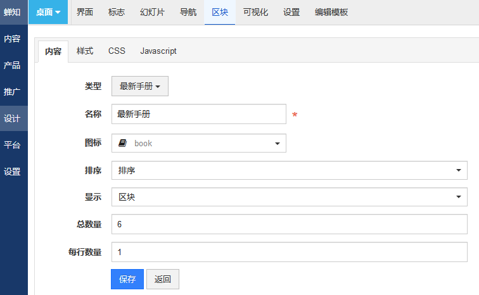Open the 图标 book selector dropdown
This screenshot has height=295, width=479.
coord(199,144)
